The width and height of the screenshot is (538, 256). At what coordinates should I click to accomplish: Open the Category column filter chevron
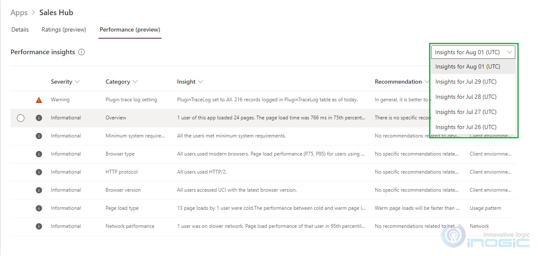click(135, 82)
